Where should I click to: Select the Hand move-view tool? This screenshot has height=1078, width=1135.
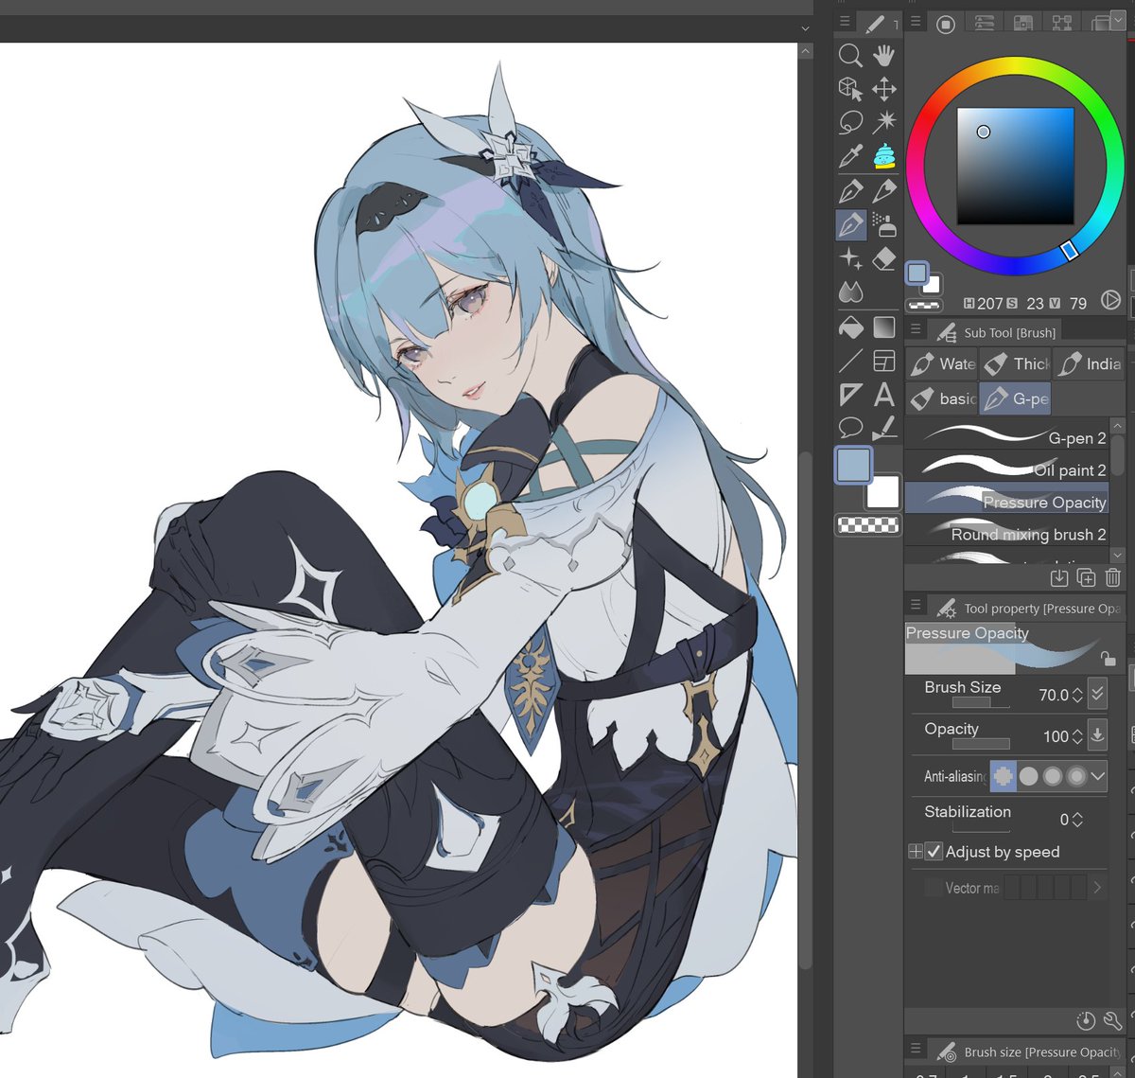coord(884,55)
